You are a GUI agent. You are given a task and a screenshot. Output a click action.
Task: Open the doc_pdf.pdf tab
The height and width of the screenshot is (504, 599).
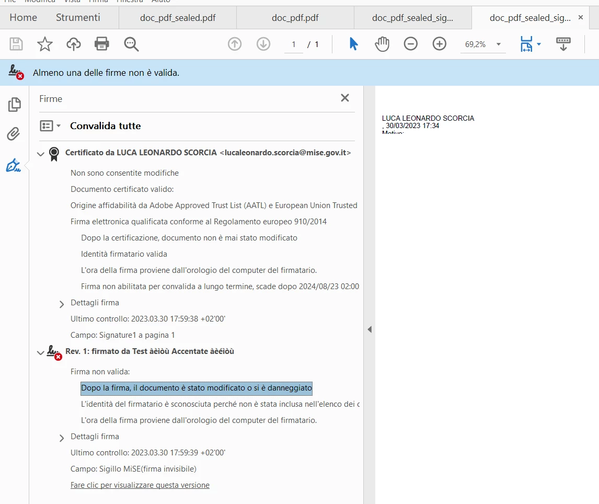(x=295, y=18)
